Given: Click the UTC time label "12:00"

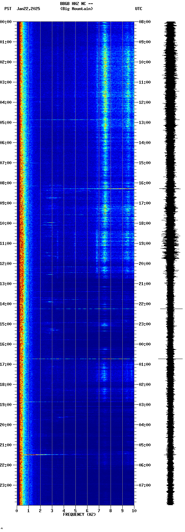Looking at the screenshot, I should point(145,102).
